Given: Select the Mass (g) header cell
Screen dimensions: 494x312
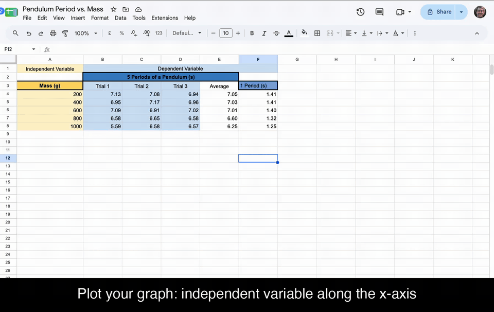Looking at the screenshot, I should point(50,85).
